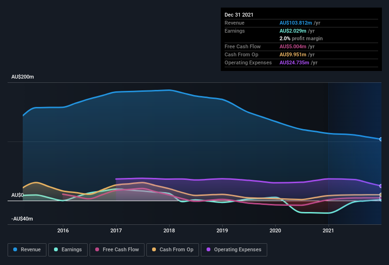Screen dimensions: 389x265
Task: Click the -AU$40m y-axis label
Action: (x=22, y=219)
